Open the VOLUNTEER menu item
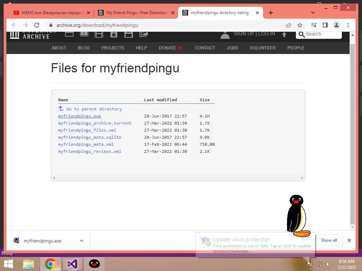The width and height of the screenshot is (362, 271). point(263,48)
